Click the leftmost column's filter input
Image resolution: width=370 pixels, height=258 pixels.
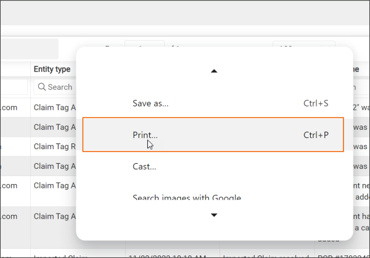[12, 87]
